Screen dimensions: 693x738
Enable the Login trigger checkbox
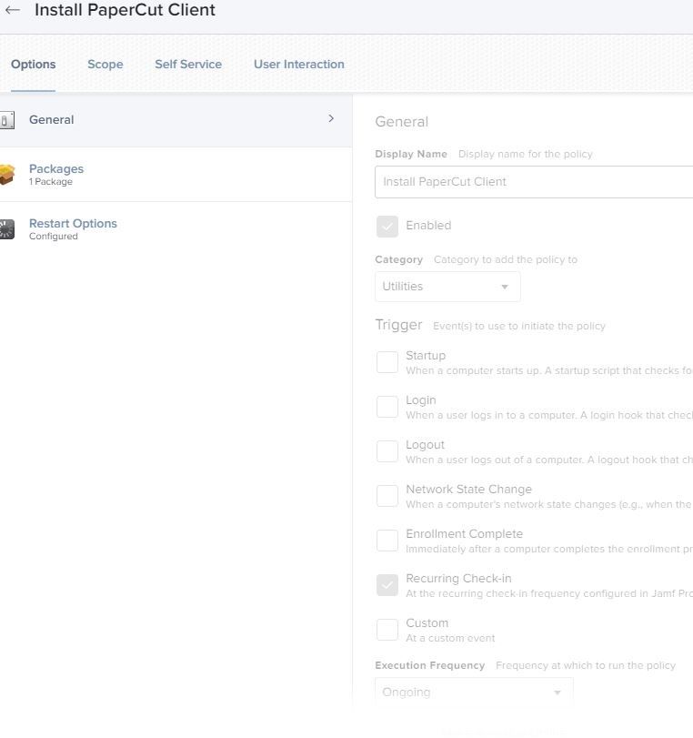tap(387, 407)
